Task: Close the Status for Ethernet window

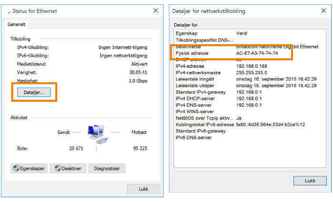Action: pos(156,10)
